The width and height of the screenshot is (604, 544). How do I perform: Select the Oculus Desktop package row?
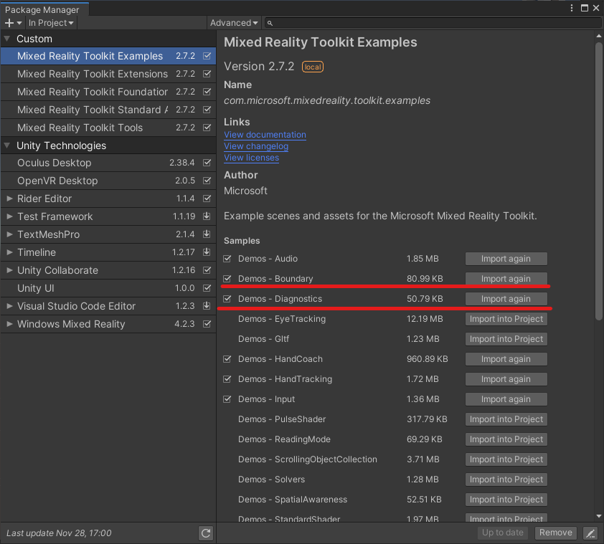[108, 163]
